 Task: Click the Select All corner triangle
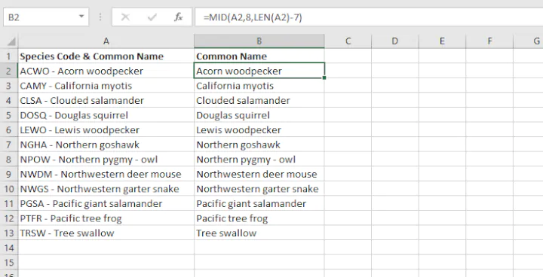coord(11,42)
